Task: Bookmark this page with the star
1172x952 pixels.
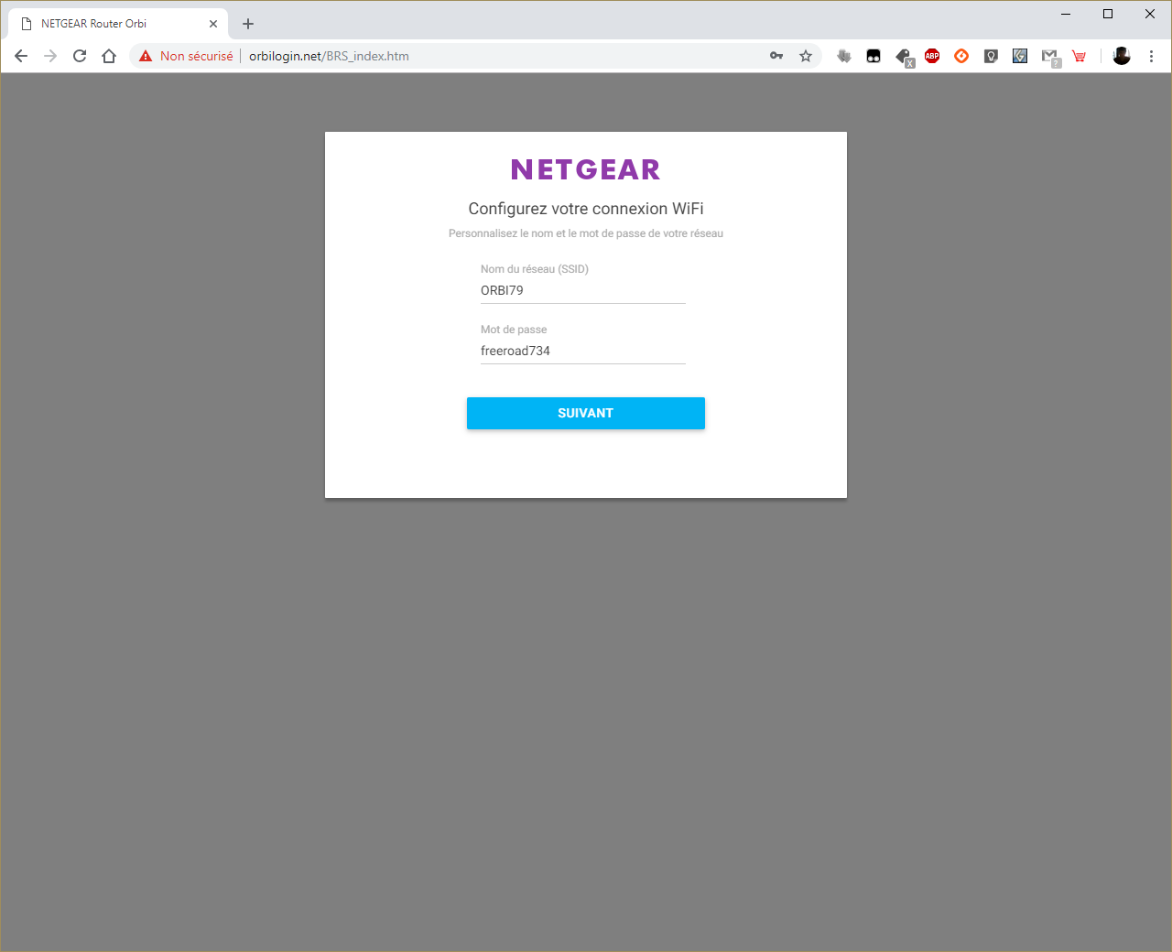Action: coord(806,56)
